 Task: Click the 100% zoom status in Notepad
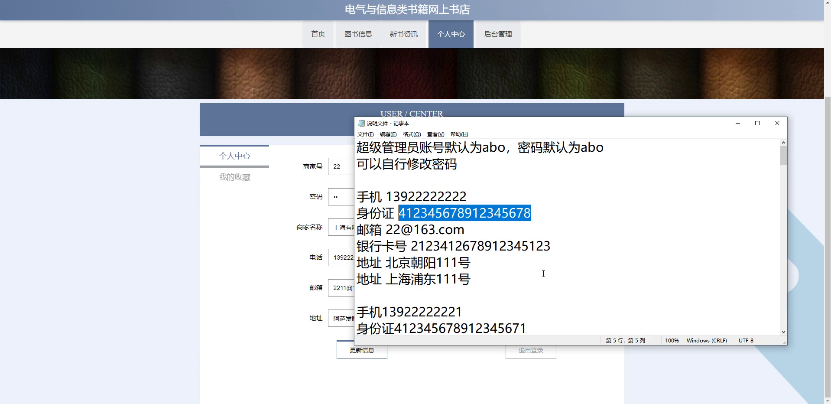672,341
